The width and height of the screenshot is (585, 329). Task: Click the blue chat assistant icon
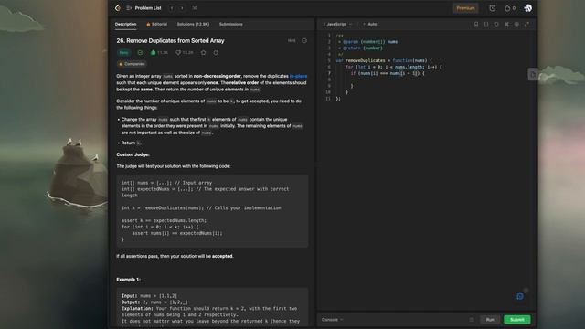click(520, 296)
